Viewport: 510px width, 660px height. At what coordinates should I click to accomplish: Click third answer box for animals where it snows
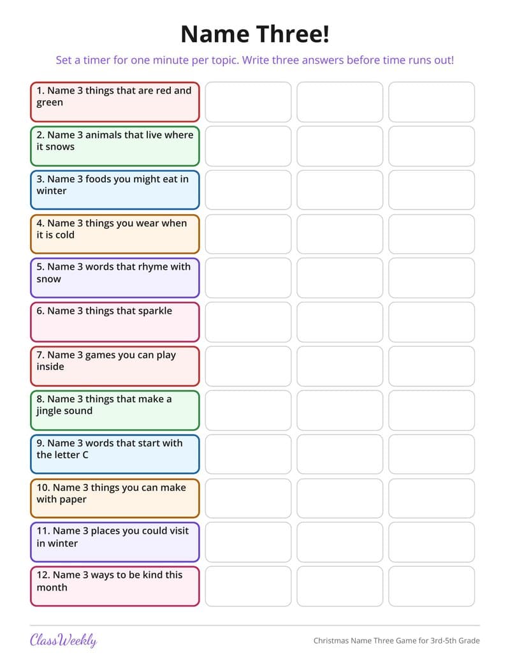432,146
